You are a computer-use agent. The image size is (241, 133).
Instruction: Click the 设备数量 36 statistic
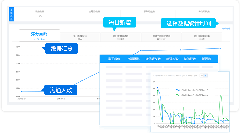pyautogui.click(x=40, y=14)
